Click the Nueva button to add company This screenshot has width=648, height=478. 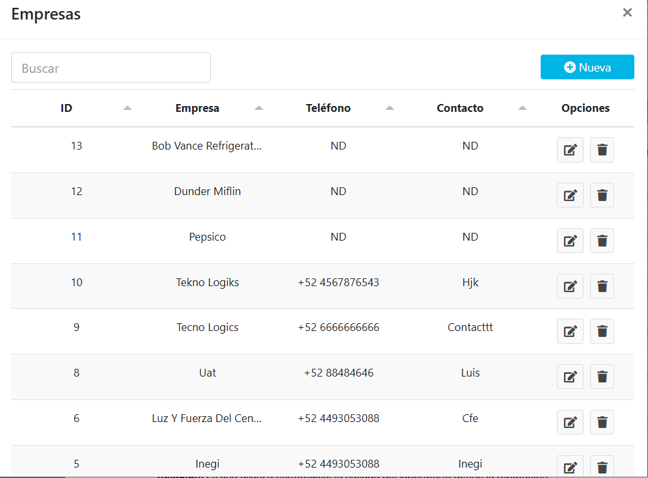tap(587, 67)
